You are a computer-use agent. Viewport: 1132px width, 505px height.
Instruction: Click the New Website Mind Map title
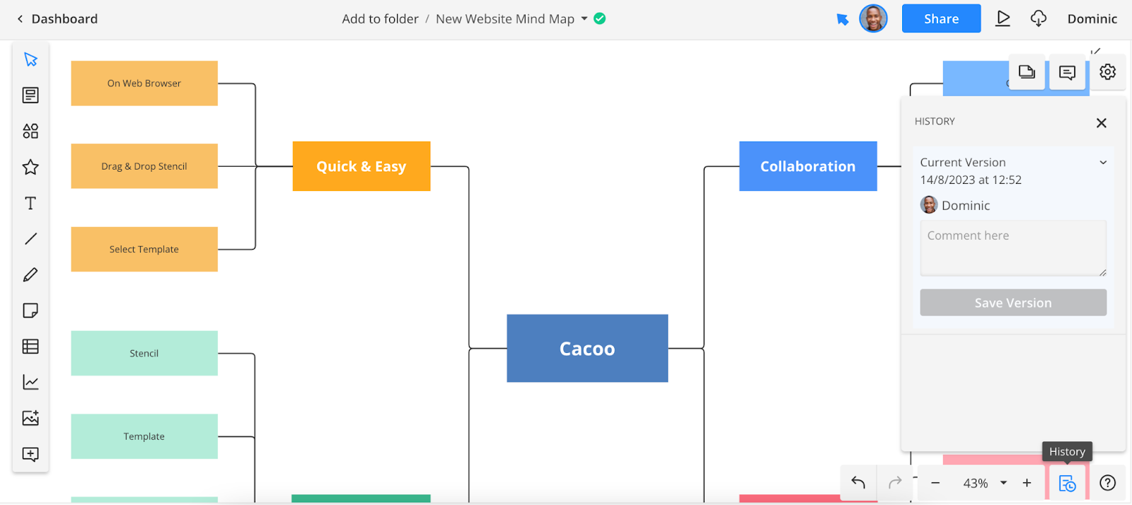[505, 19]
